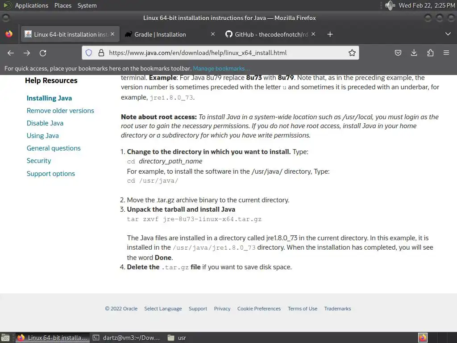
Task: Click the clock showing Wed Feb 22
Action: (x=427, y=5)
